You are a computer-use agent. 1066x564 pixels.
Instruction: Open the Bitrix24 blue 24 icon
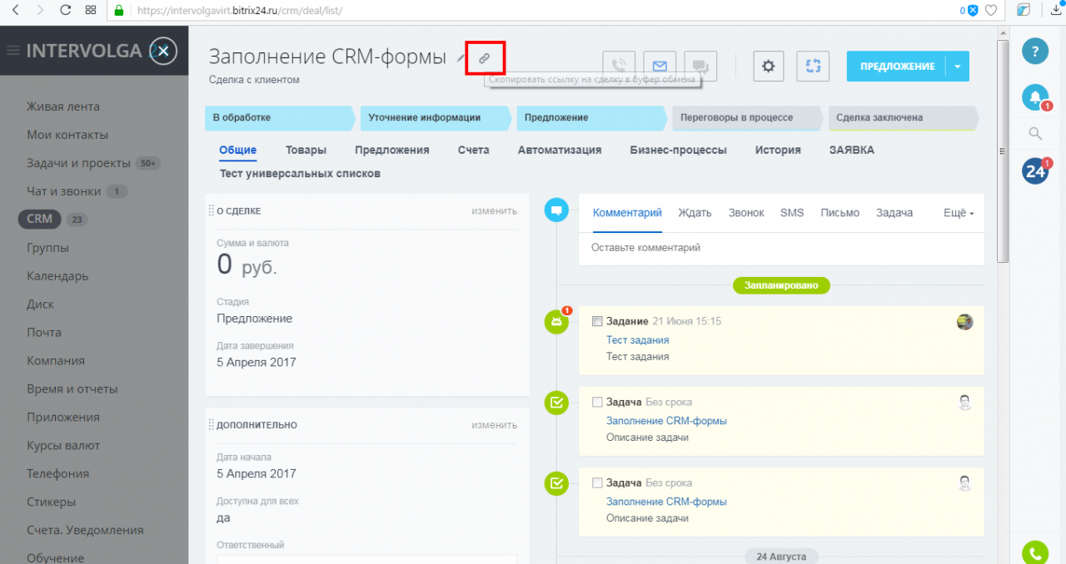1035,171
